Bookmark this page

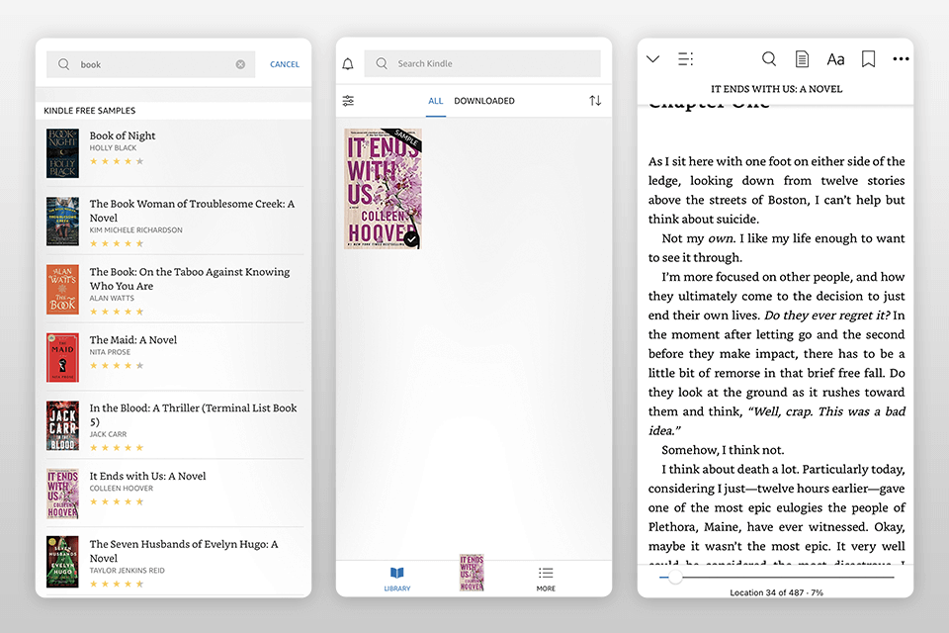(869, 58)
